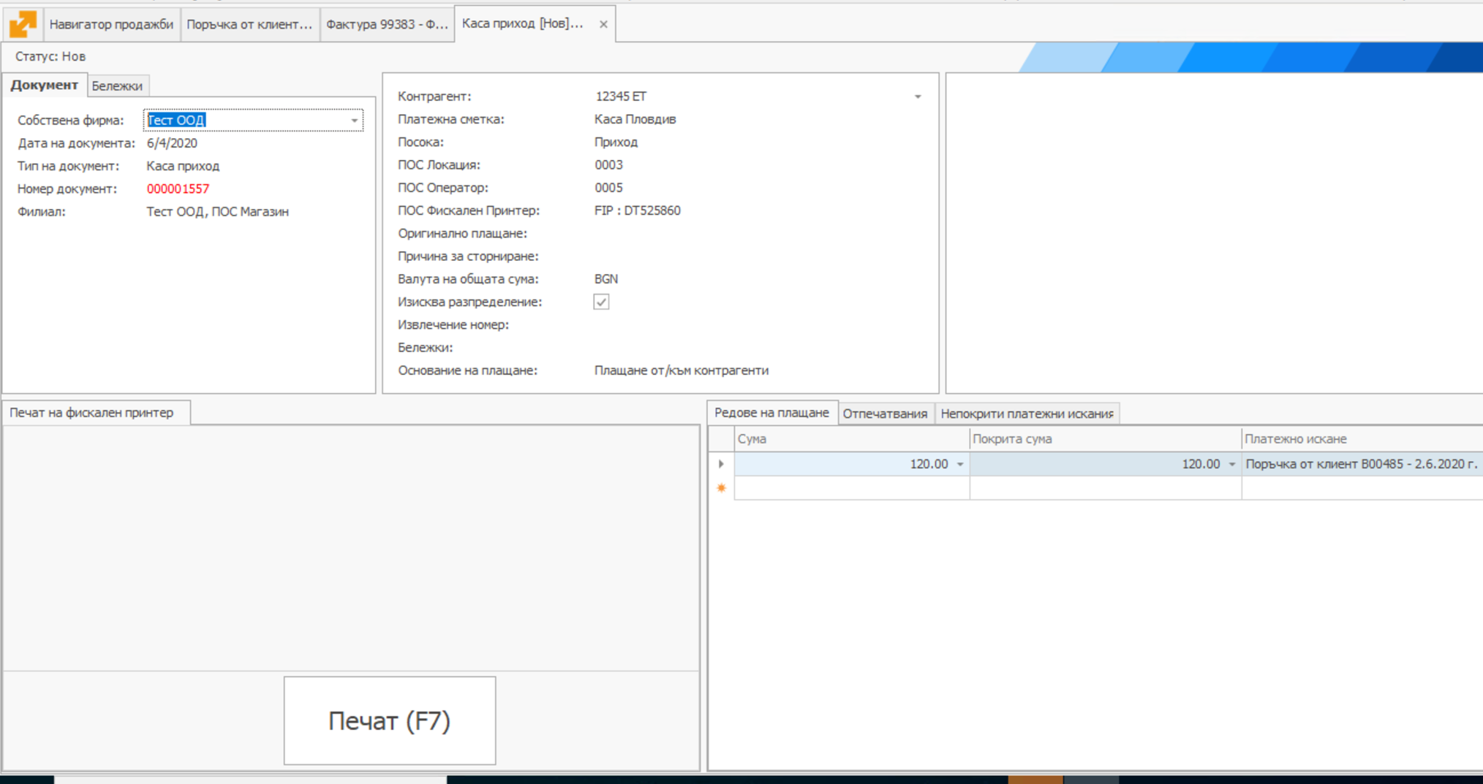1483x784 pixels.
Task: Click the Платежно искане column header
Action: (x=1362, y=439)
